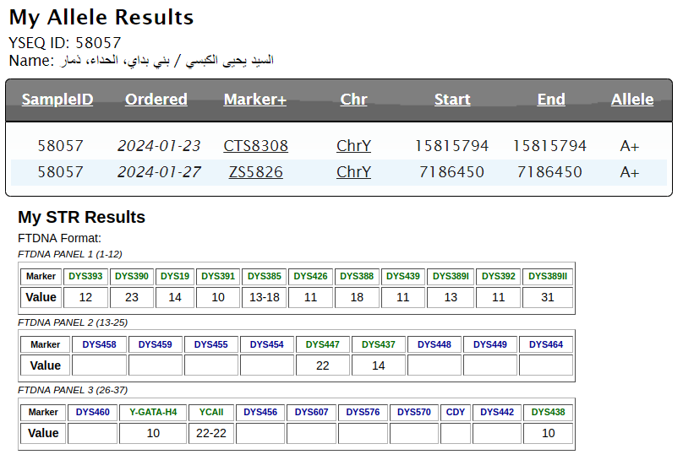Select the DYS385 value 13-18 cell

click(264, 297)
